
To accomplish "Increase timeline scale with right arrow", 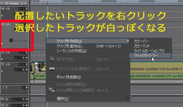I will (x=25, y=3).
